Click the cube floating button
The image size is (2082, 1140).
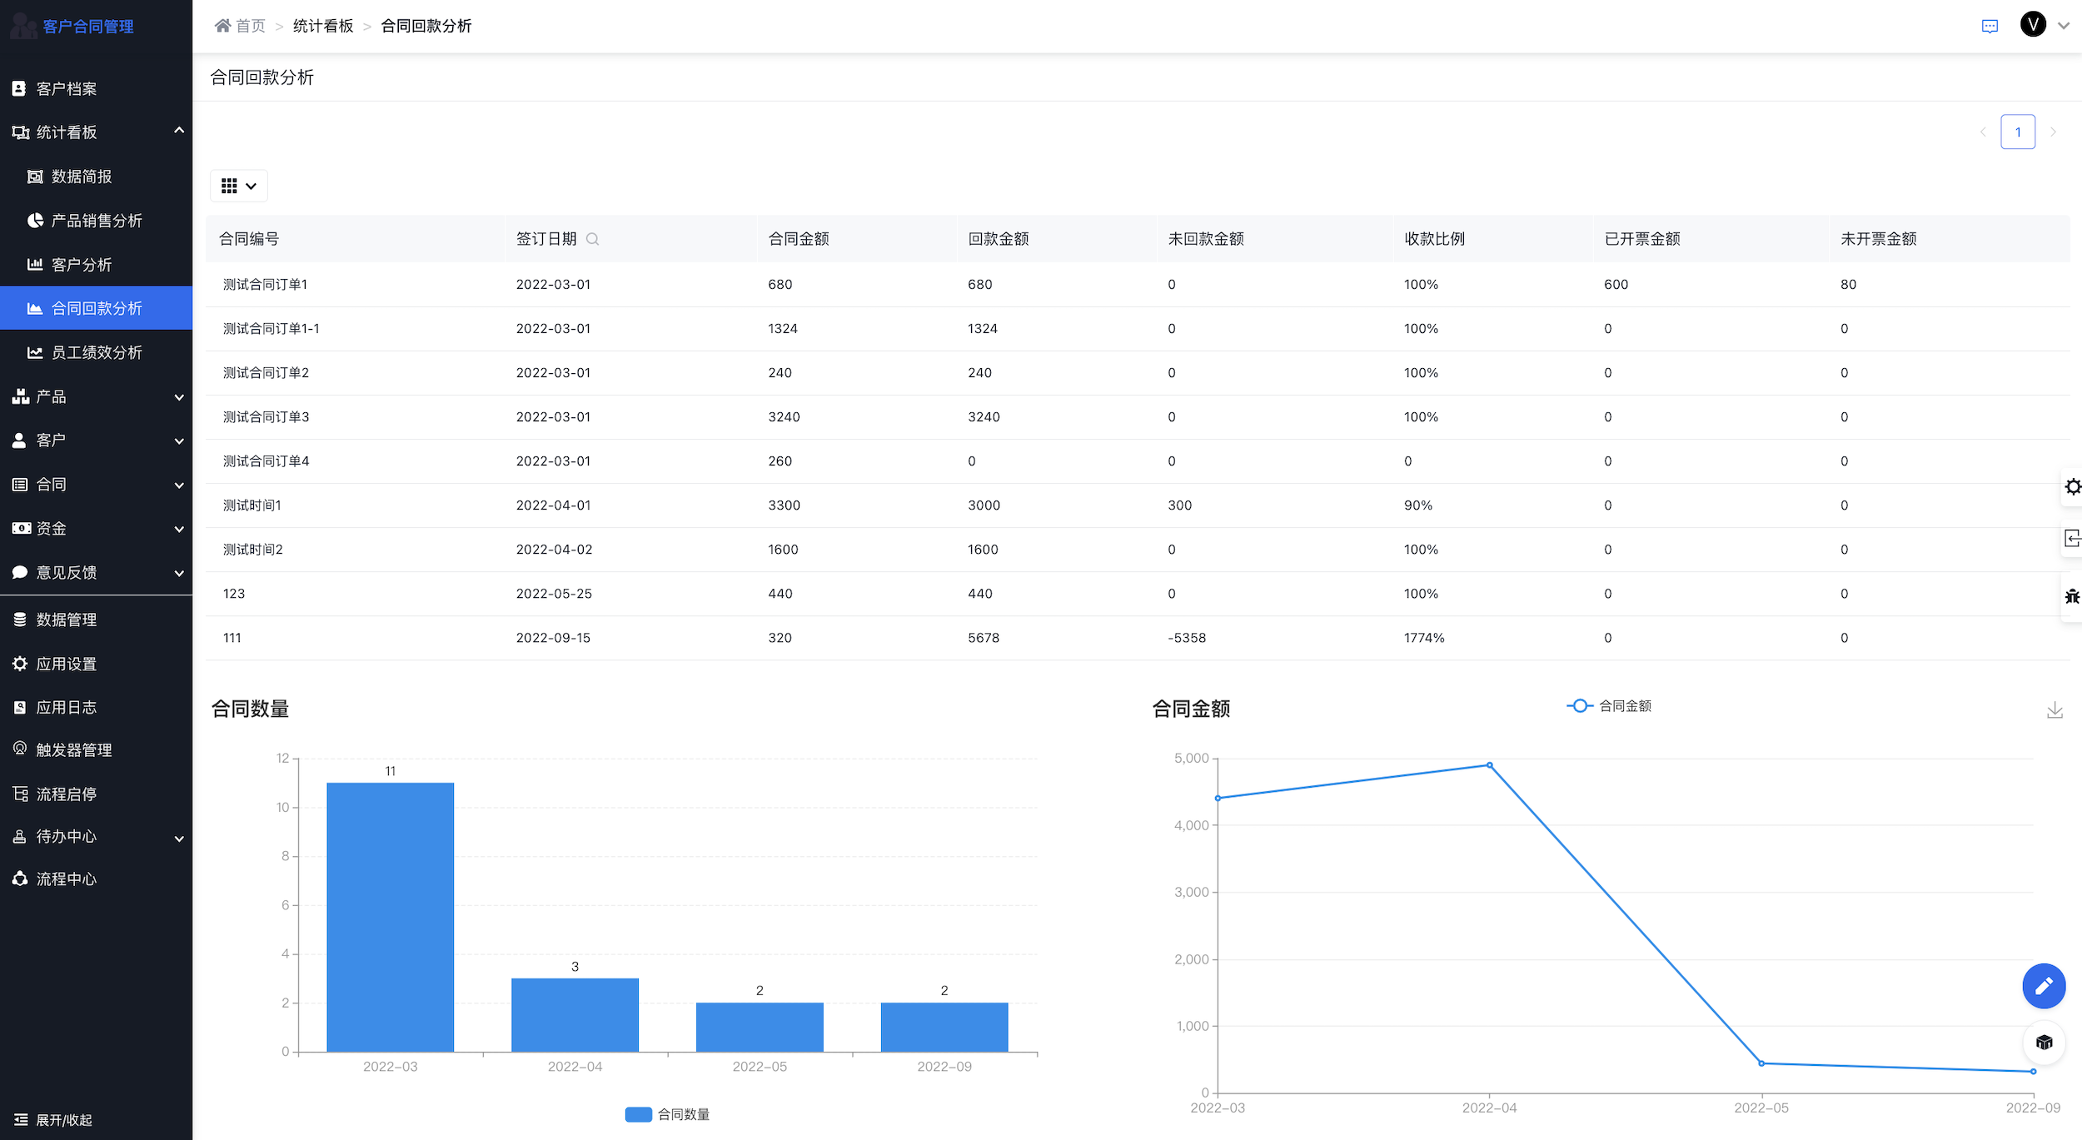[x=2044, y=1042]
